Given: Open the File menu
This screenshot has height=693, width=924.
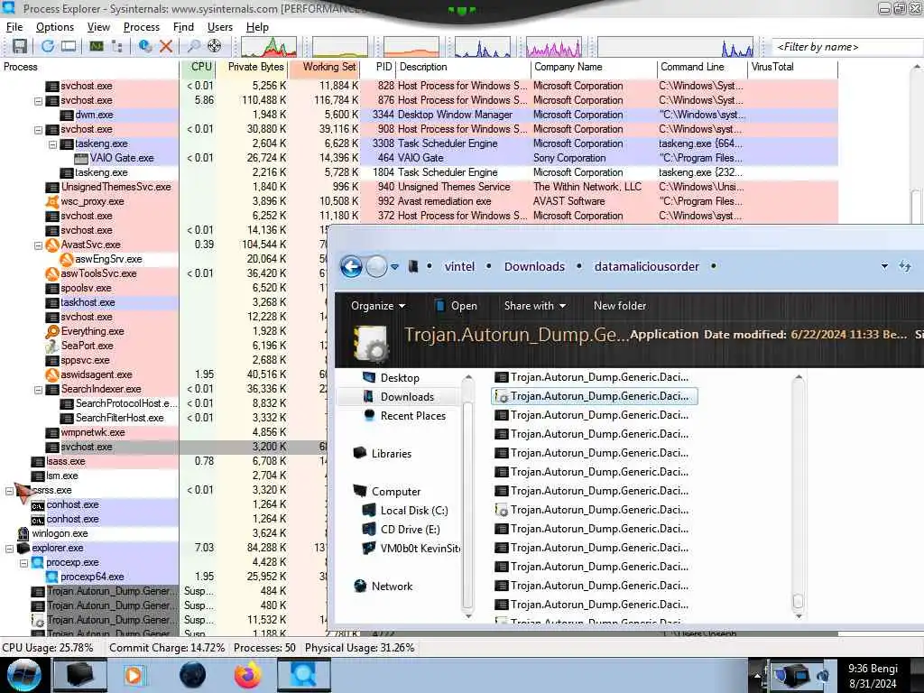Looking at the screenshot, I should [14, 27].
